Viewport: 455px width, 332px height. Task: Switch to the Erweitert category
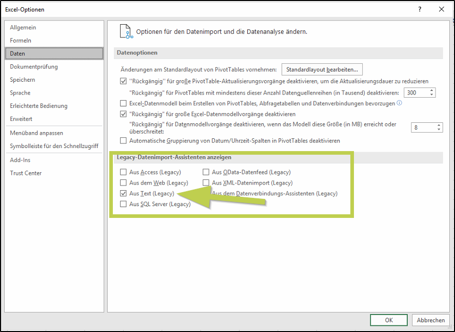(x=21, y=119)
